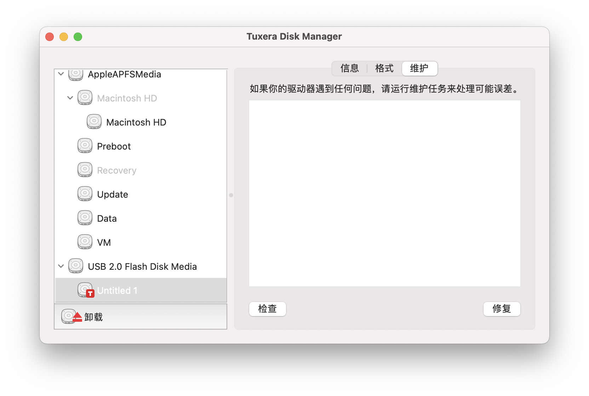
Task: Click the maintenance log output area
Action: click(385, 193)
